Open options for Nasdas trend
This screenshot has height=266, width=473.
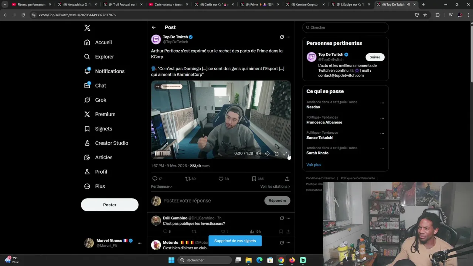point(382,103)
